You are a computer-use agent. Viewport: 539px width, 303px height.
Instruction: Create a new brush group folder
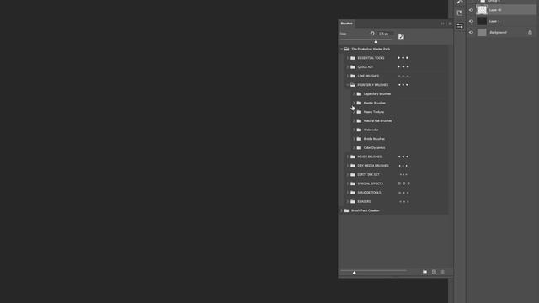424,272
